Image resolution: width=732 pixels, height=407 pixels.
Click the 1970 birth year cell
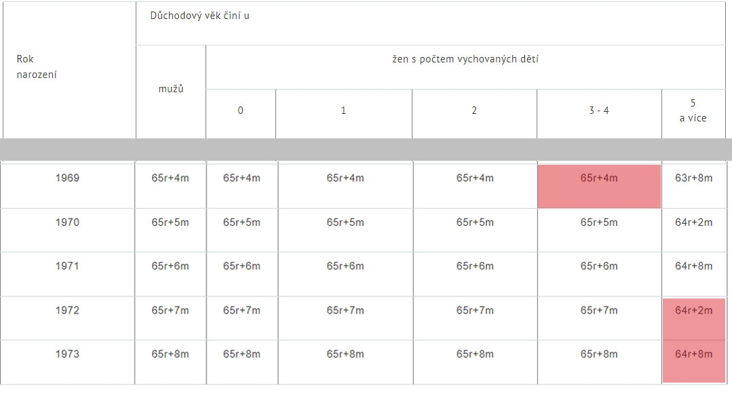coord(68,230)
